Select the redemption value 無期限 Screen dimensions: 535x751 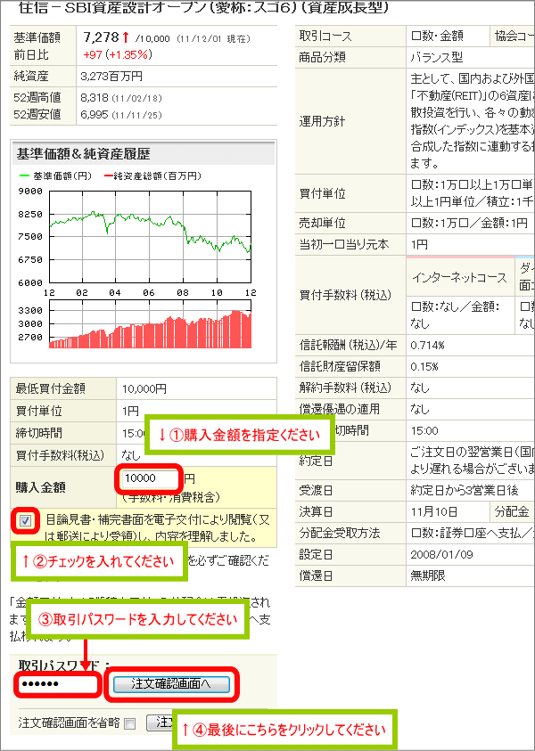click(x=428, y=575)
